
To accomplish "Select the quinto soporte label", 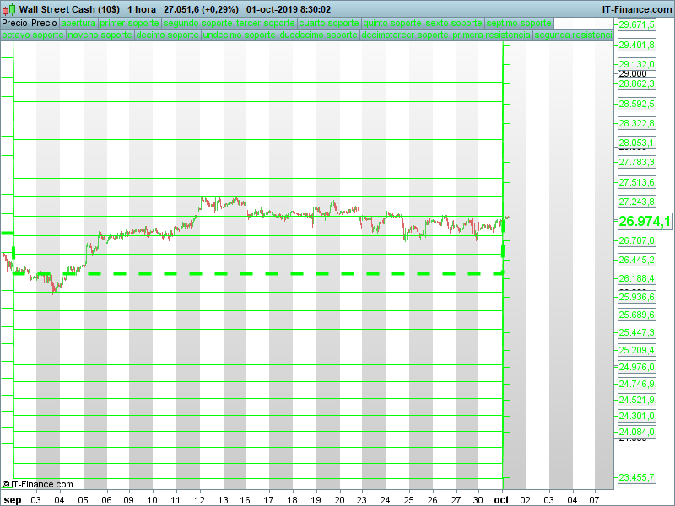I will click(x=391, y=24).
